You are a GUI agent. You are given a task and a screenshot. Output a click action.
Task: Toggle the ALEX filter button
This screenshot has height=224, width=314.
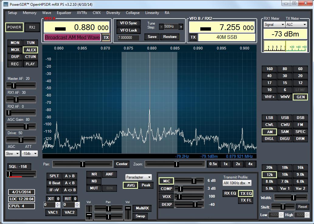coord(30,50)
